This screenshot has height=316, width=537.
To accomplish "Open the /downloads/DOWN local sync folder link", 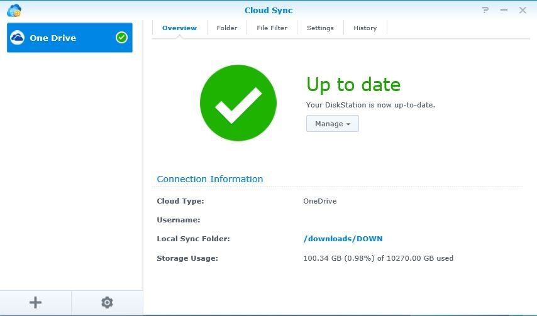I will coord(343,239).
